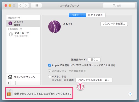This screenshot has height=102, width=139.
Task: Show all preferences grid button
Action: 36,6
